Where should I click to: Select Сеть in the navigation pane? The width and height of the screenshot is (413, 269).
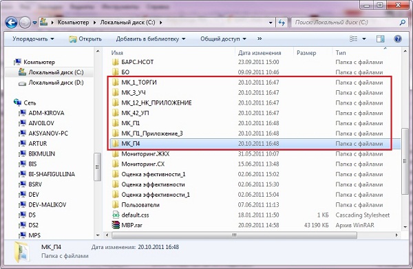coord(25,103)
